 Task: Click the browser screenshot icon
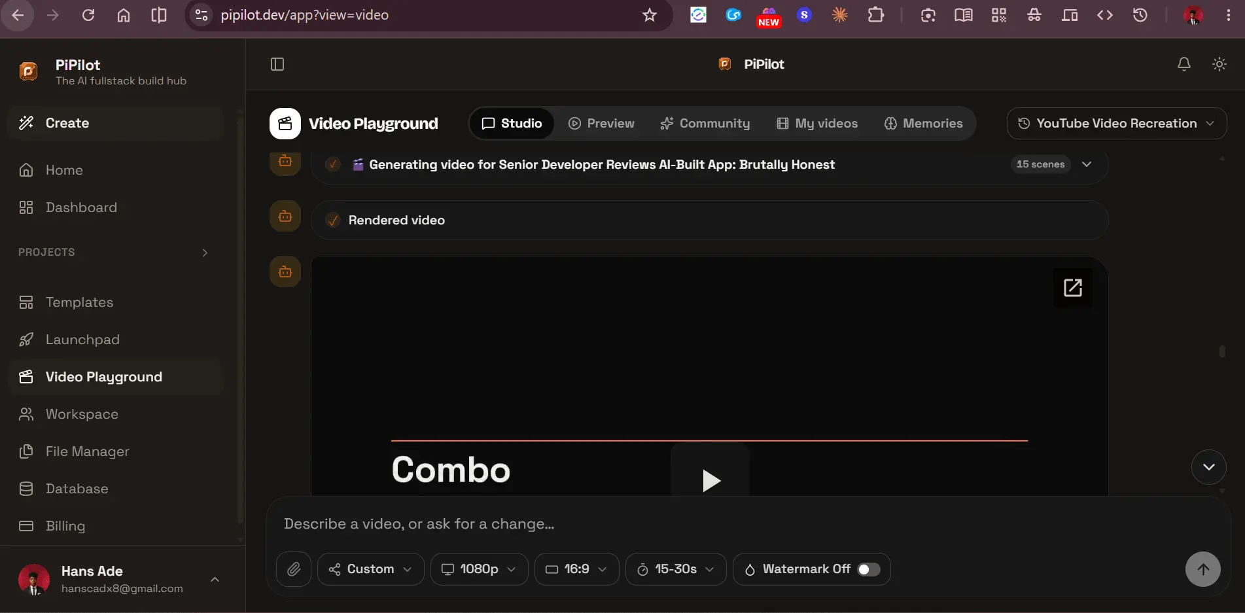928,15
